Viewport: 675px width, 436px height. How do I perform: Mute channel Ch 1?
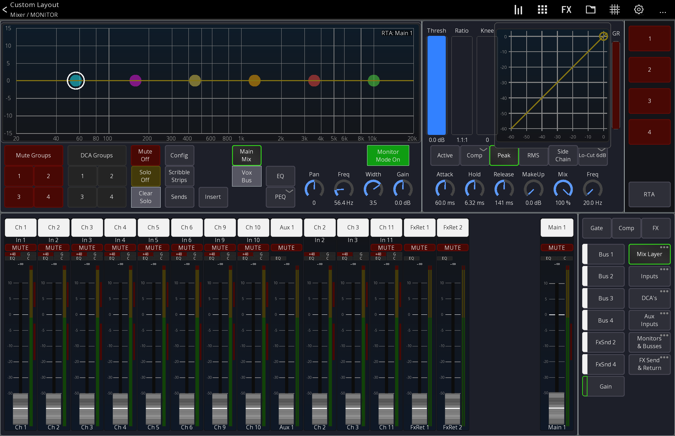(x=20, y=248)
